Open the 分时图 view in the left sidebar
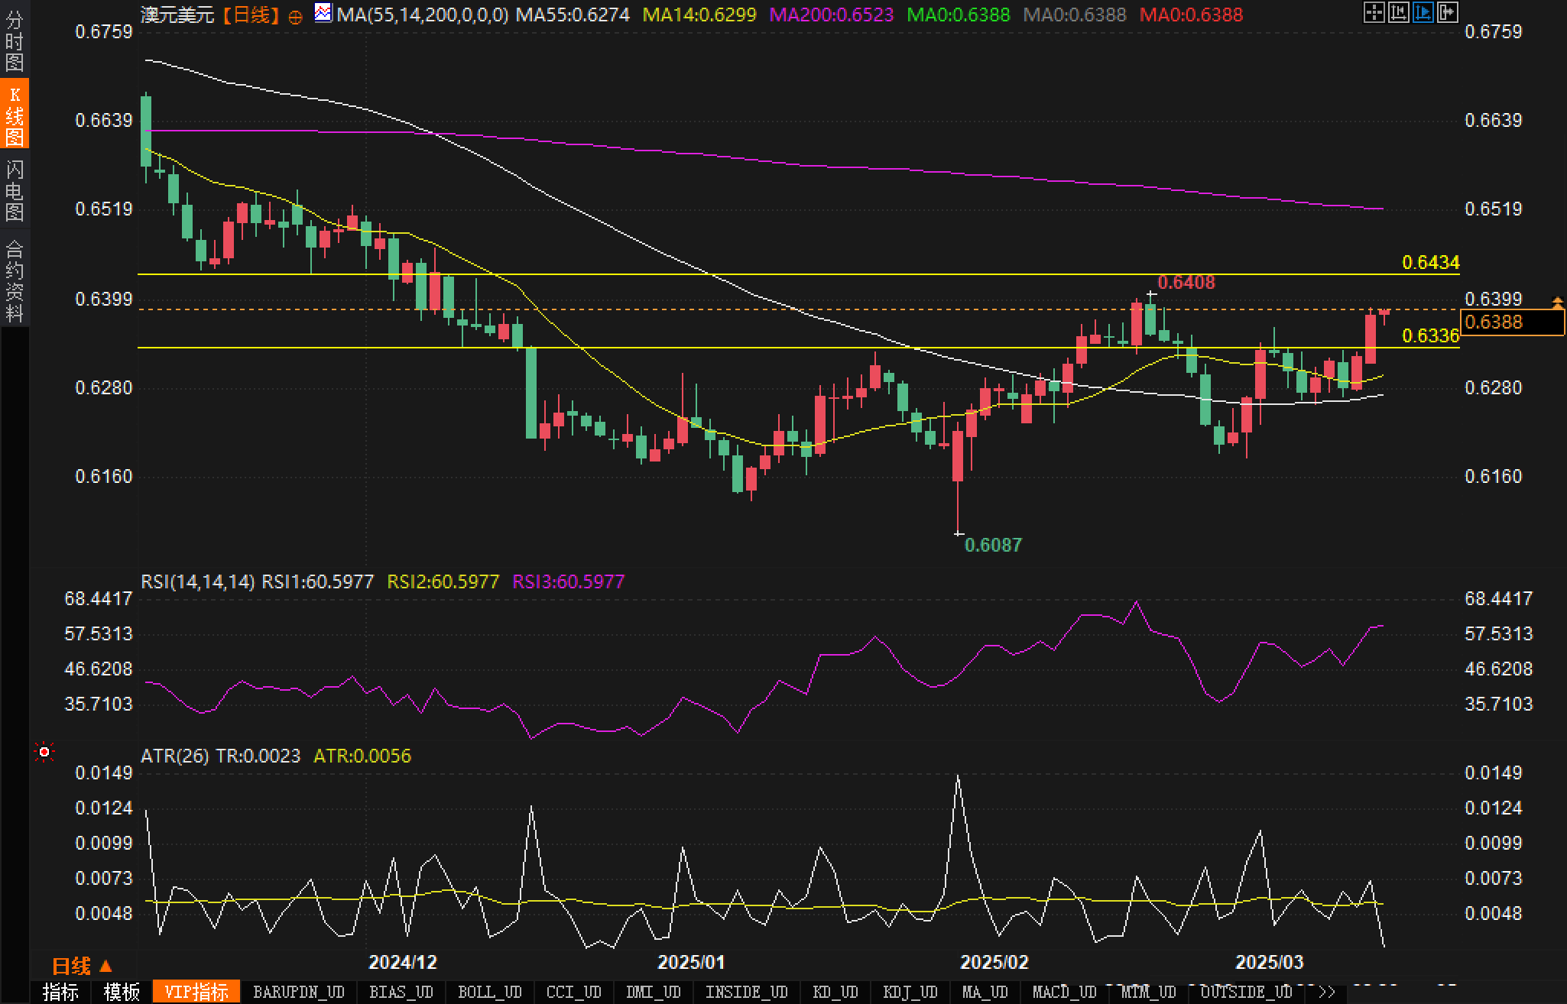The image size is (1567, 1004). tap(15, 40)
